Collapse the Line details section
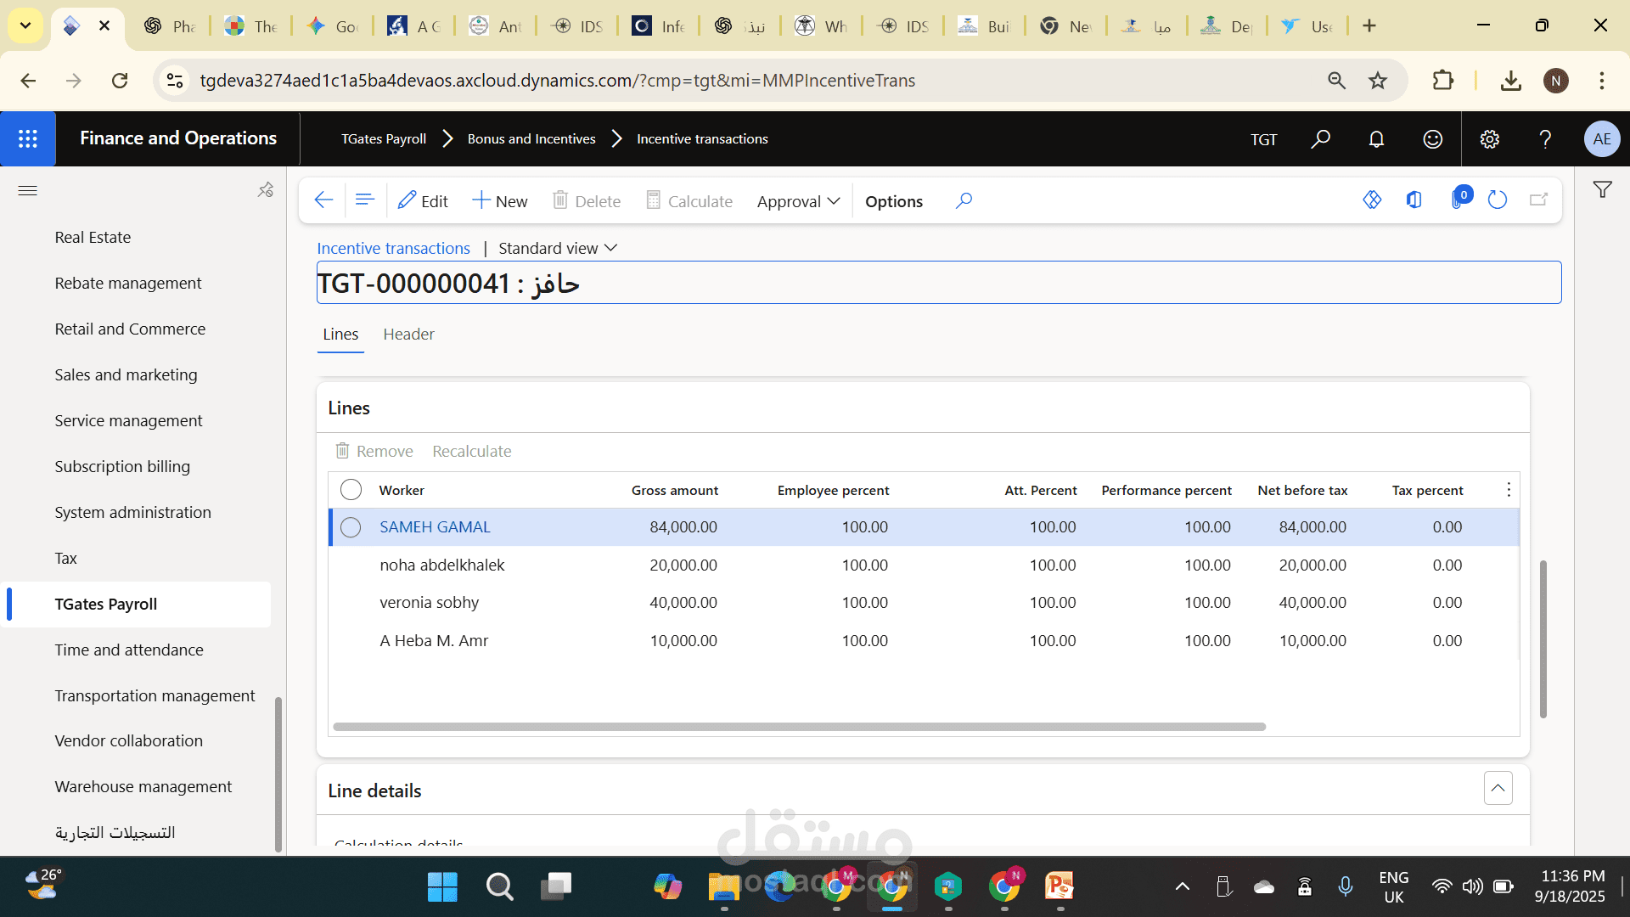 pos(1498,788)
